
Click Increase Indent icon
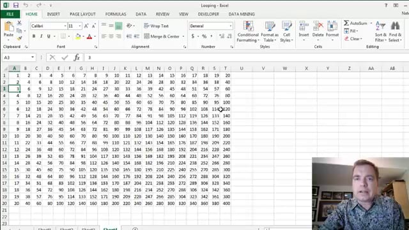pyautogui.click(x=136, y=36)
